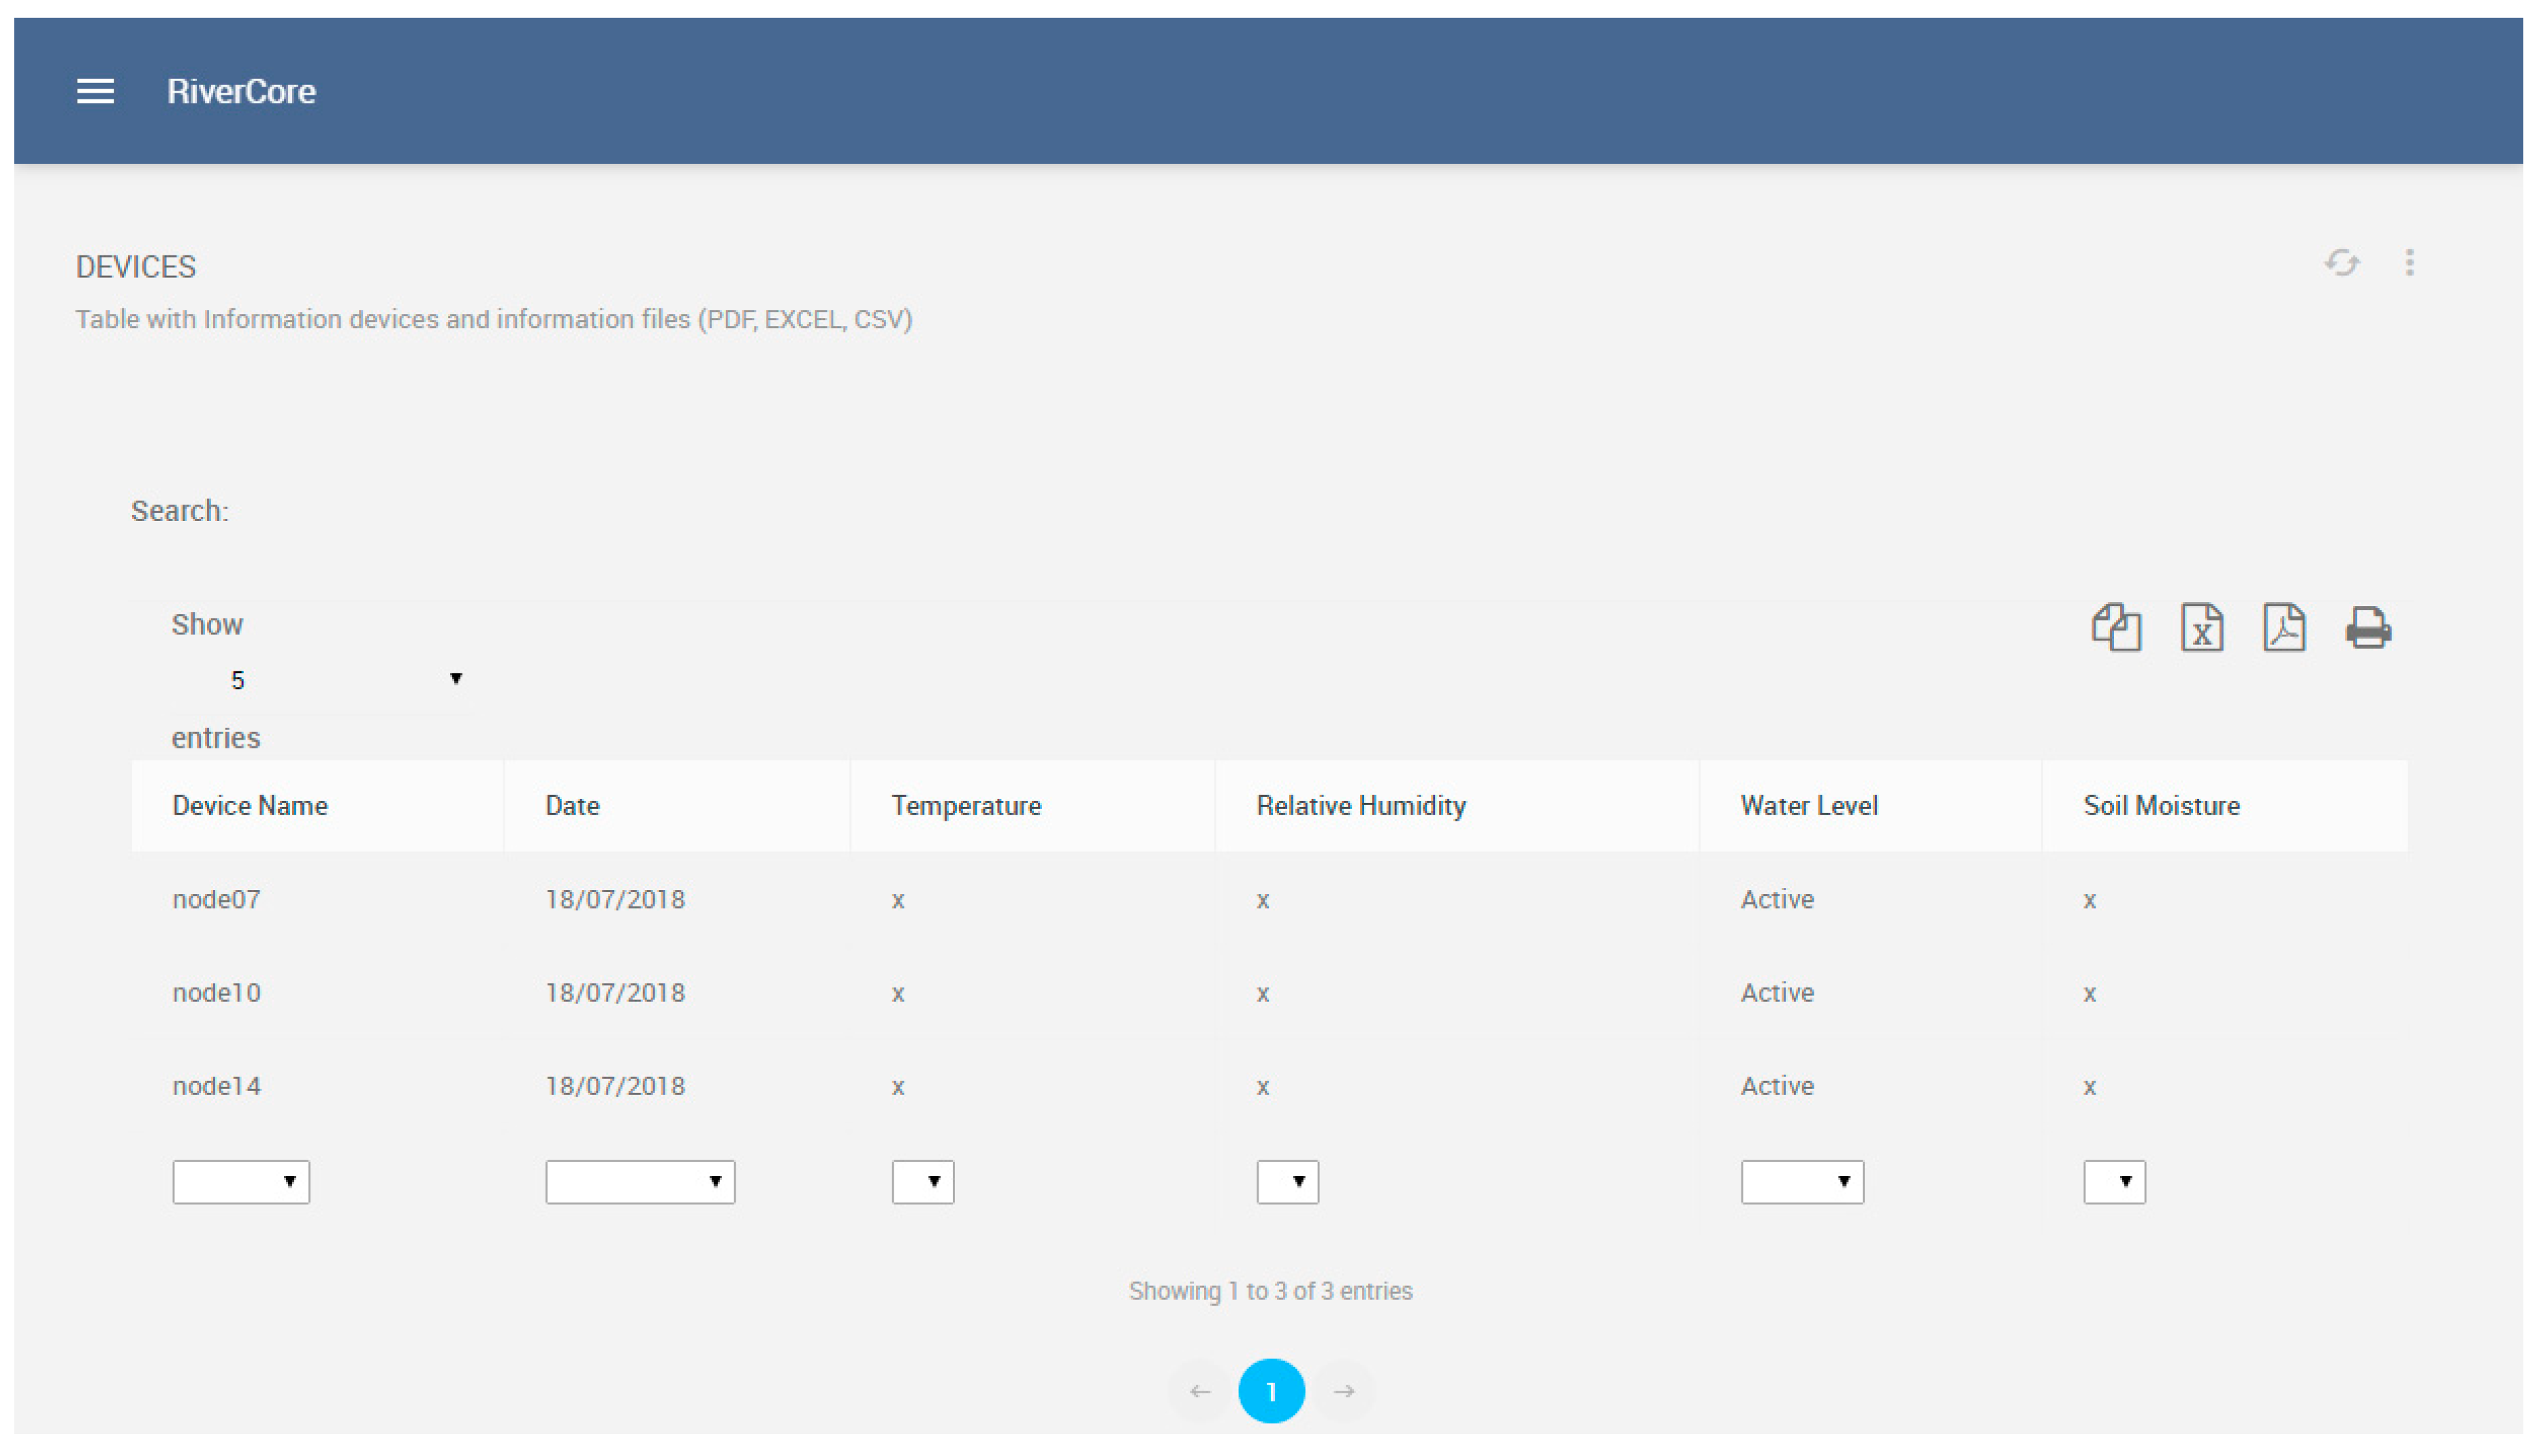Open the vertical three-dot options menu
The image size is (2539, 1456).
[x=2409, y=263]
